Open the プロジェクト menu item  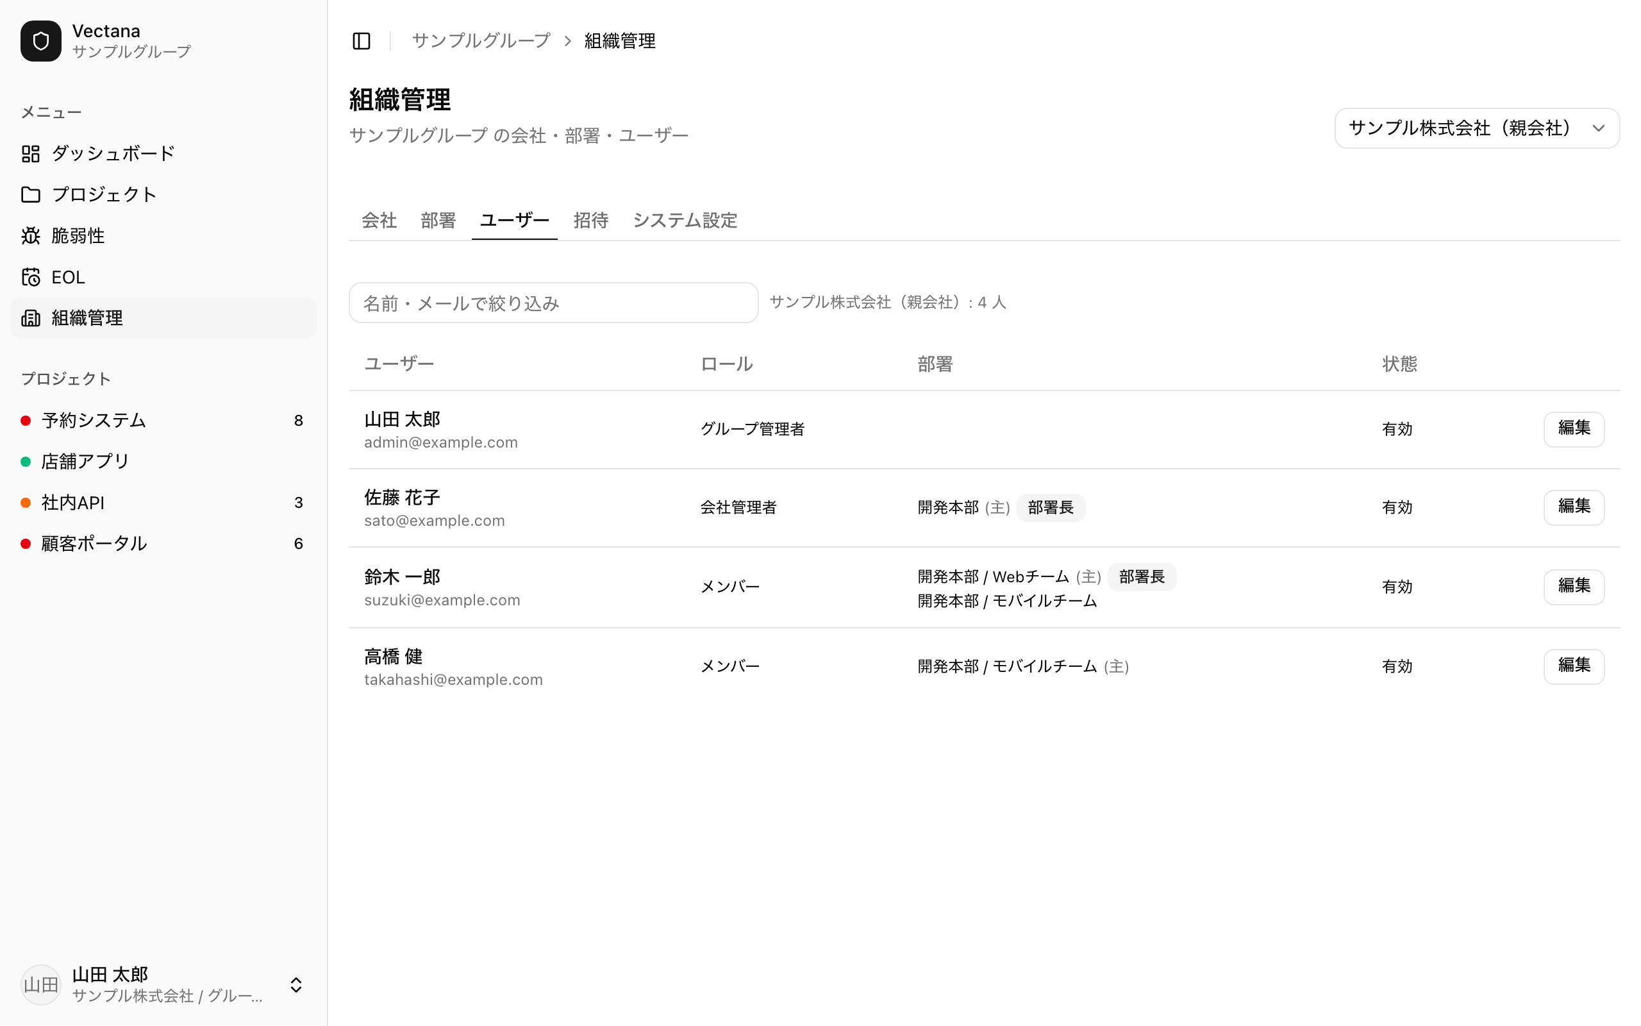pyautogui.click(x=163, y=195)
